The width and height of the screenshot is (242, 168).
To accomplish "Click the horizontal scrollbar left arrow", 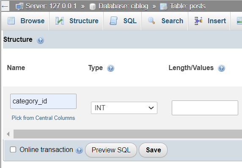I will (8, 134).
